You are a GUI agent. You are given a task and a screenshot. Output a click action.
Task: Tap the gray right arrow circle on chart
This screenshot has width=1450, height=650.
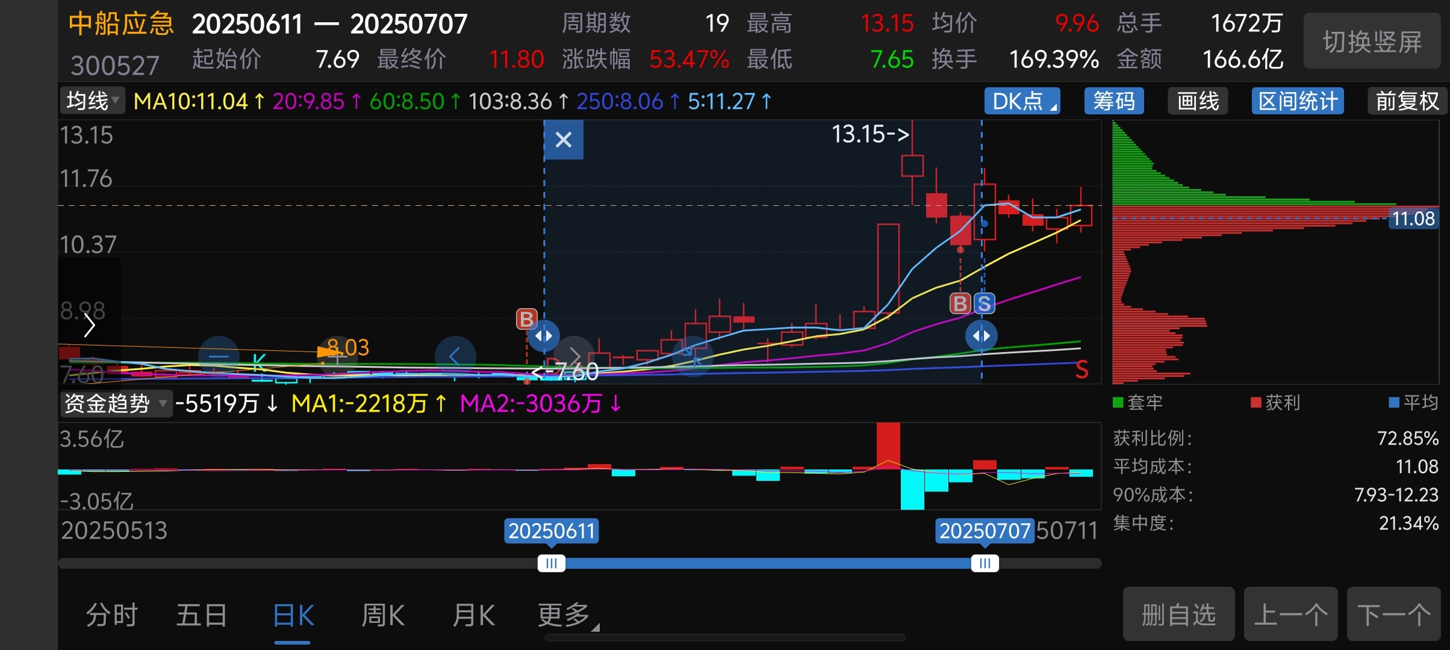click(574, 356)
